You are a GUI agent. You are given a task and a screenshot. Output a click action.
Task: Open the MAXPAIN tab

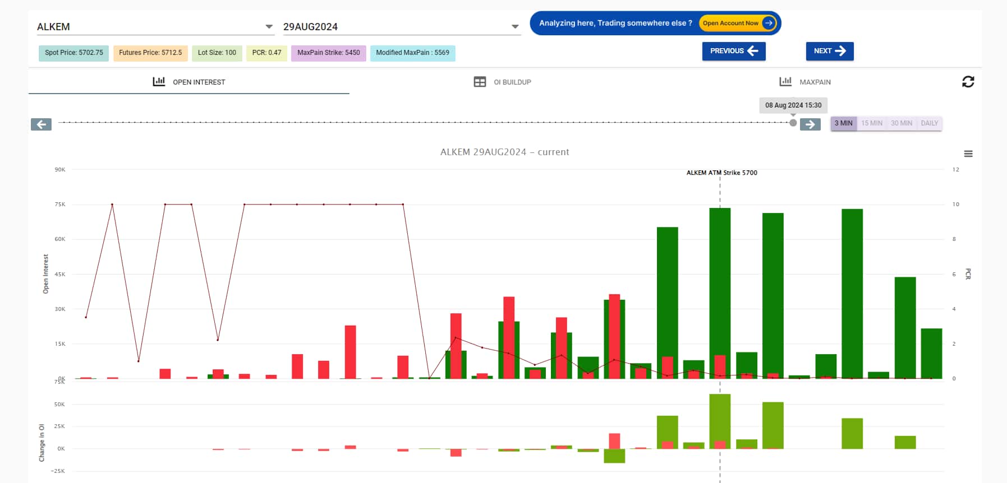[x=815, y=82]
